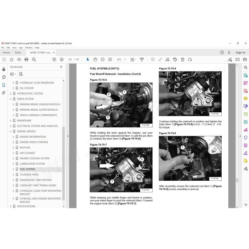Open the Help question mark icon

(222, 52)
